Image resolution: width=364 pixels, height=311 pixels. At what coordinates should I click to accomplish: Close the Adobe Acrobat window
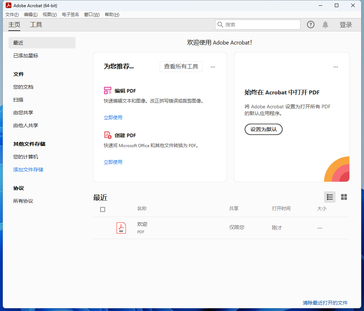(353, 5)
